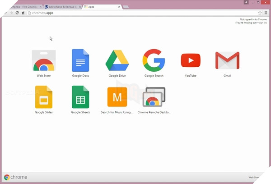This screenshot has height=184, width=271.
Task: Maximize the Chrome window
Action: pyautogui.click(x=258, y=2)
